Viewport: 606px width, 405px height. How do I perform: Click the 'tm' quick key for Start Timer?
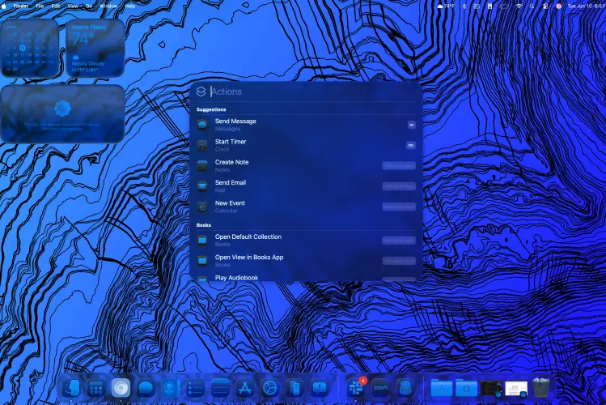tap(410, 145)
